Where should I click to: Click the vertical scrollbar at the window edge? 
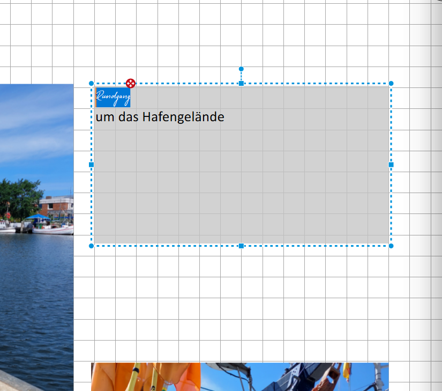click(x=436, y=195)
